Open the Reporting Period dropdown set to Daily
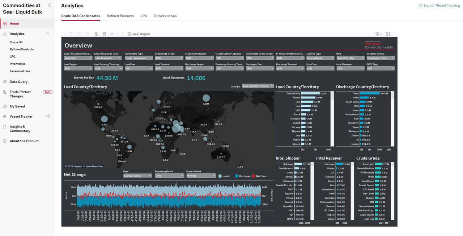The image size is (463, 236). click(169, 176)
